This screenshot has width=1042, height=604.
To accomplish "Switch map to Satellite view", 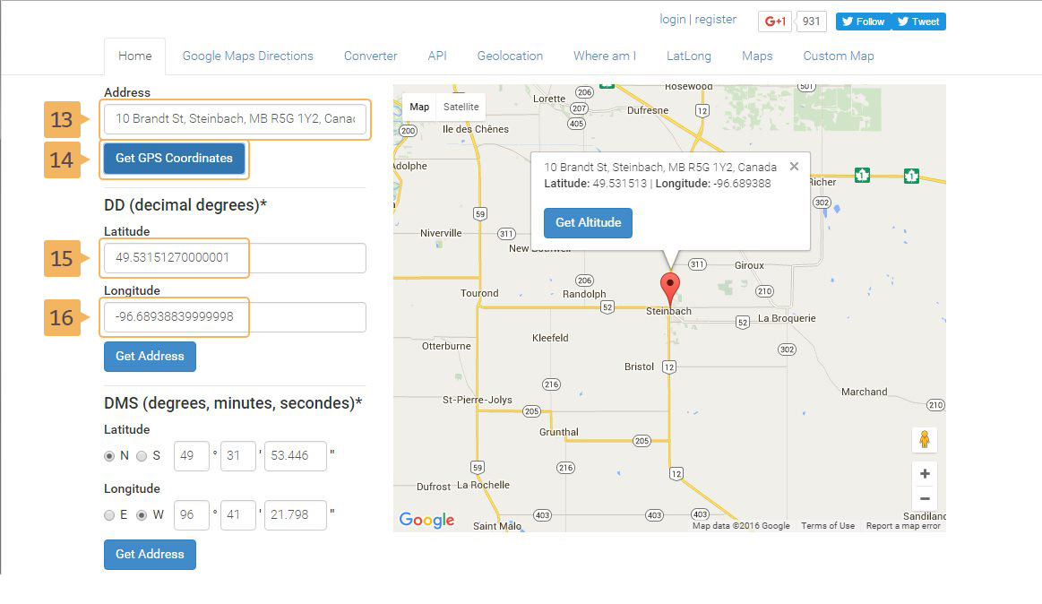I will tap(461, 107).
